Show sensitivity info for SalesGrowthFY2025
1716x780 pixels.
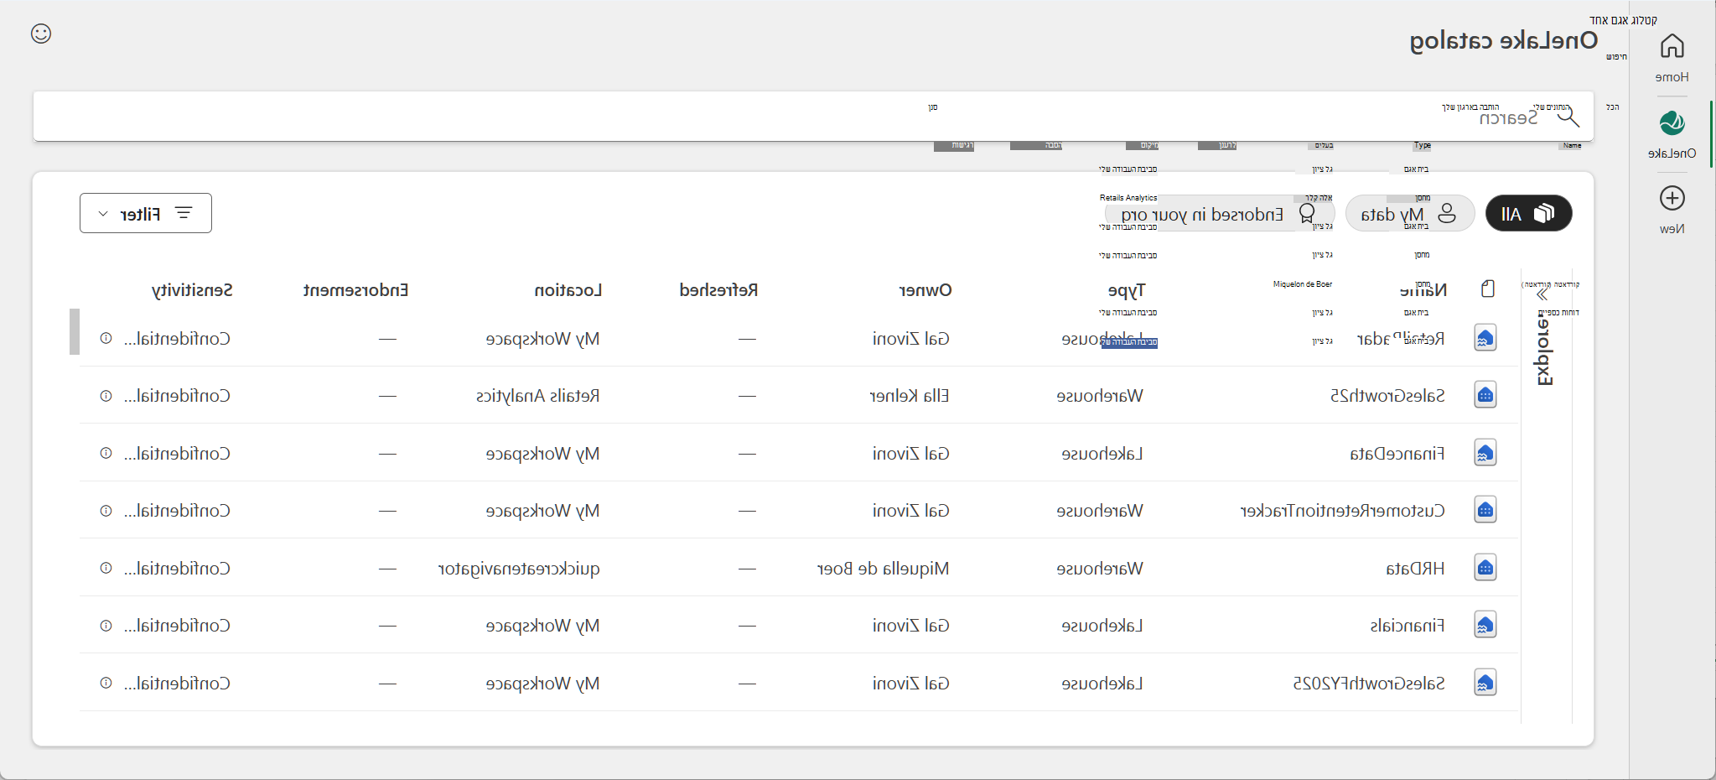[106, 684]
